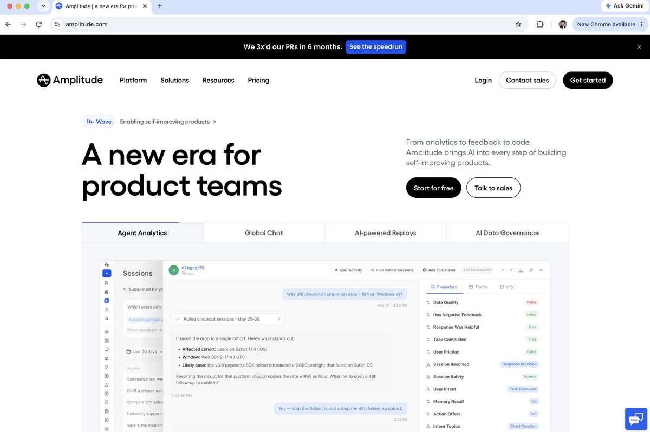Click the play circle icon in demo sidebar
Image resolution: width=650 pixels, height=432 pixels.
point(107,376)
